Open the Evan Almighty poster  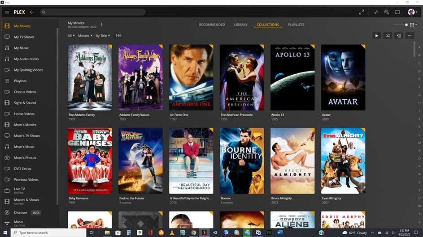click(x=343, y=161)
